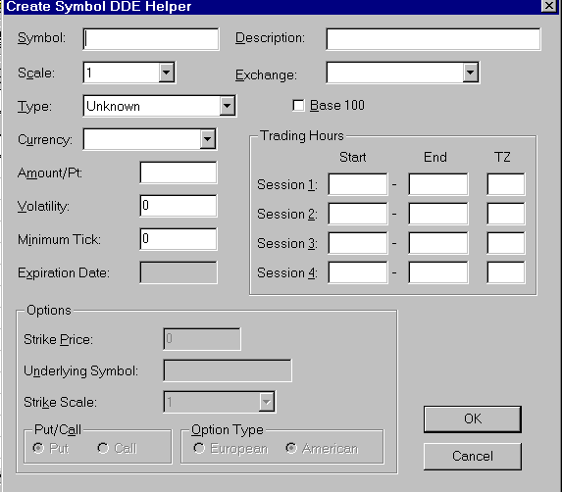
Task: Click the Minimum Tick input field
Action: pos(179,239)
